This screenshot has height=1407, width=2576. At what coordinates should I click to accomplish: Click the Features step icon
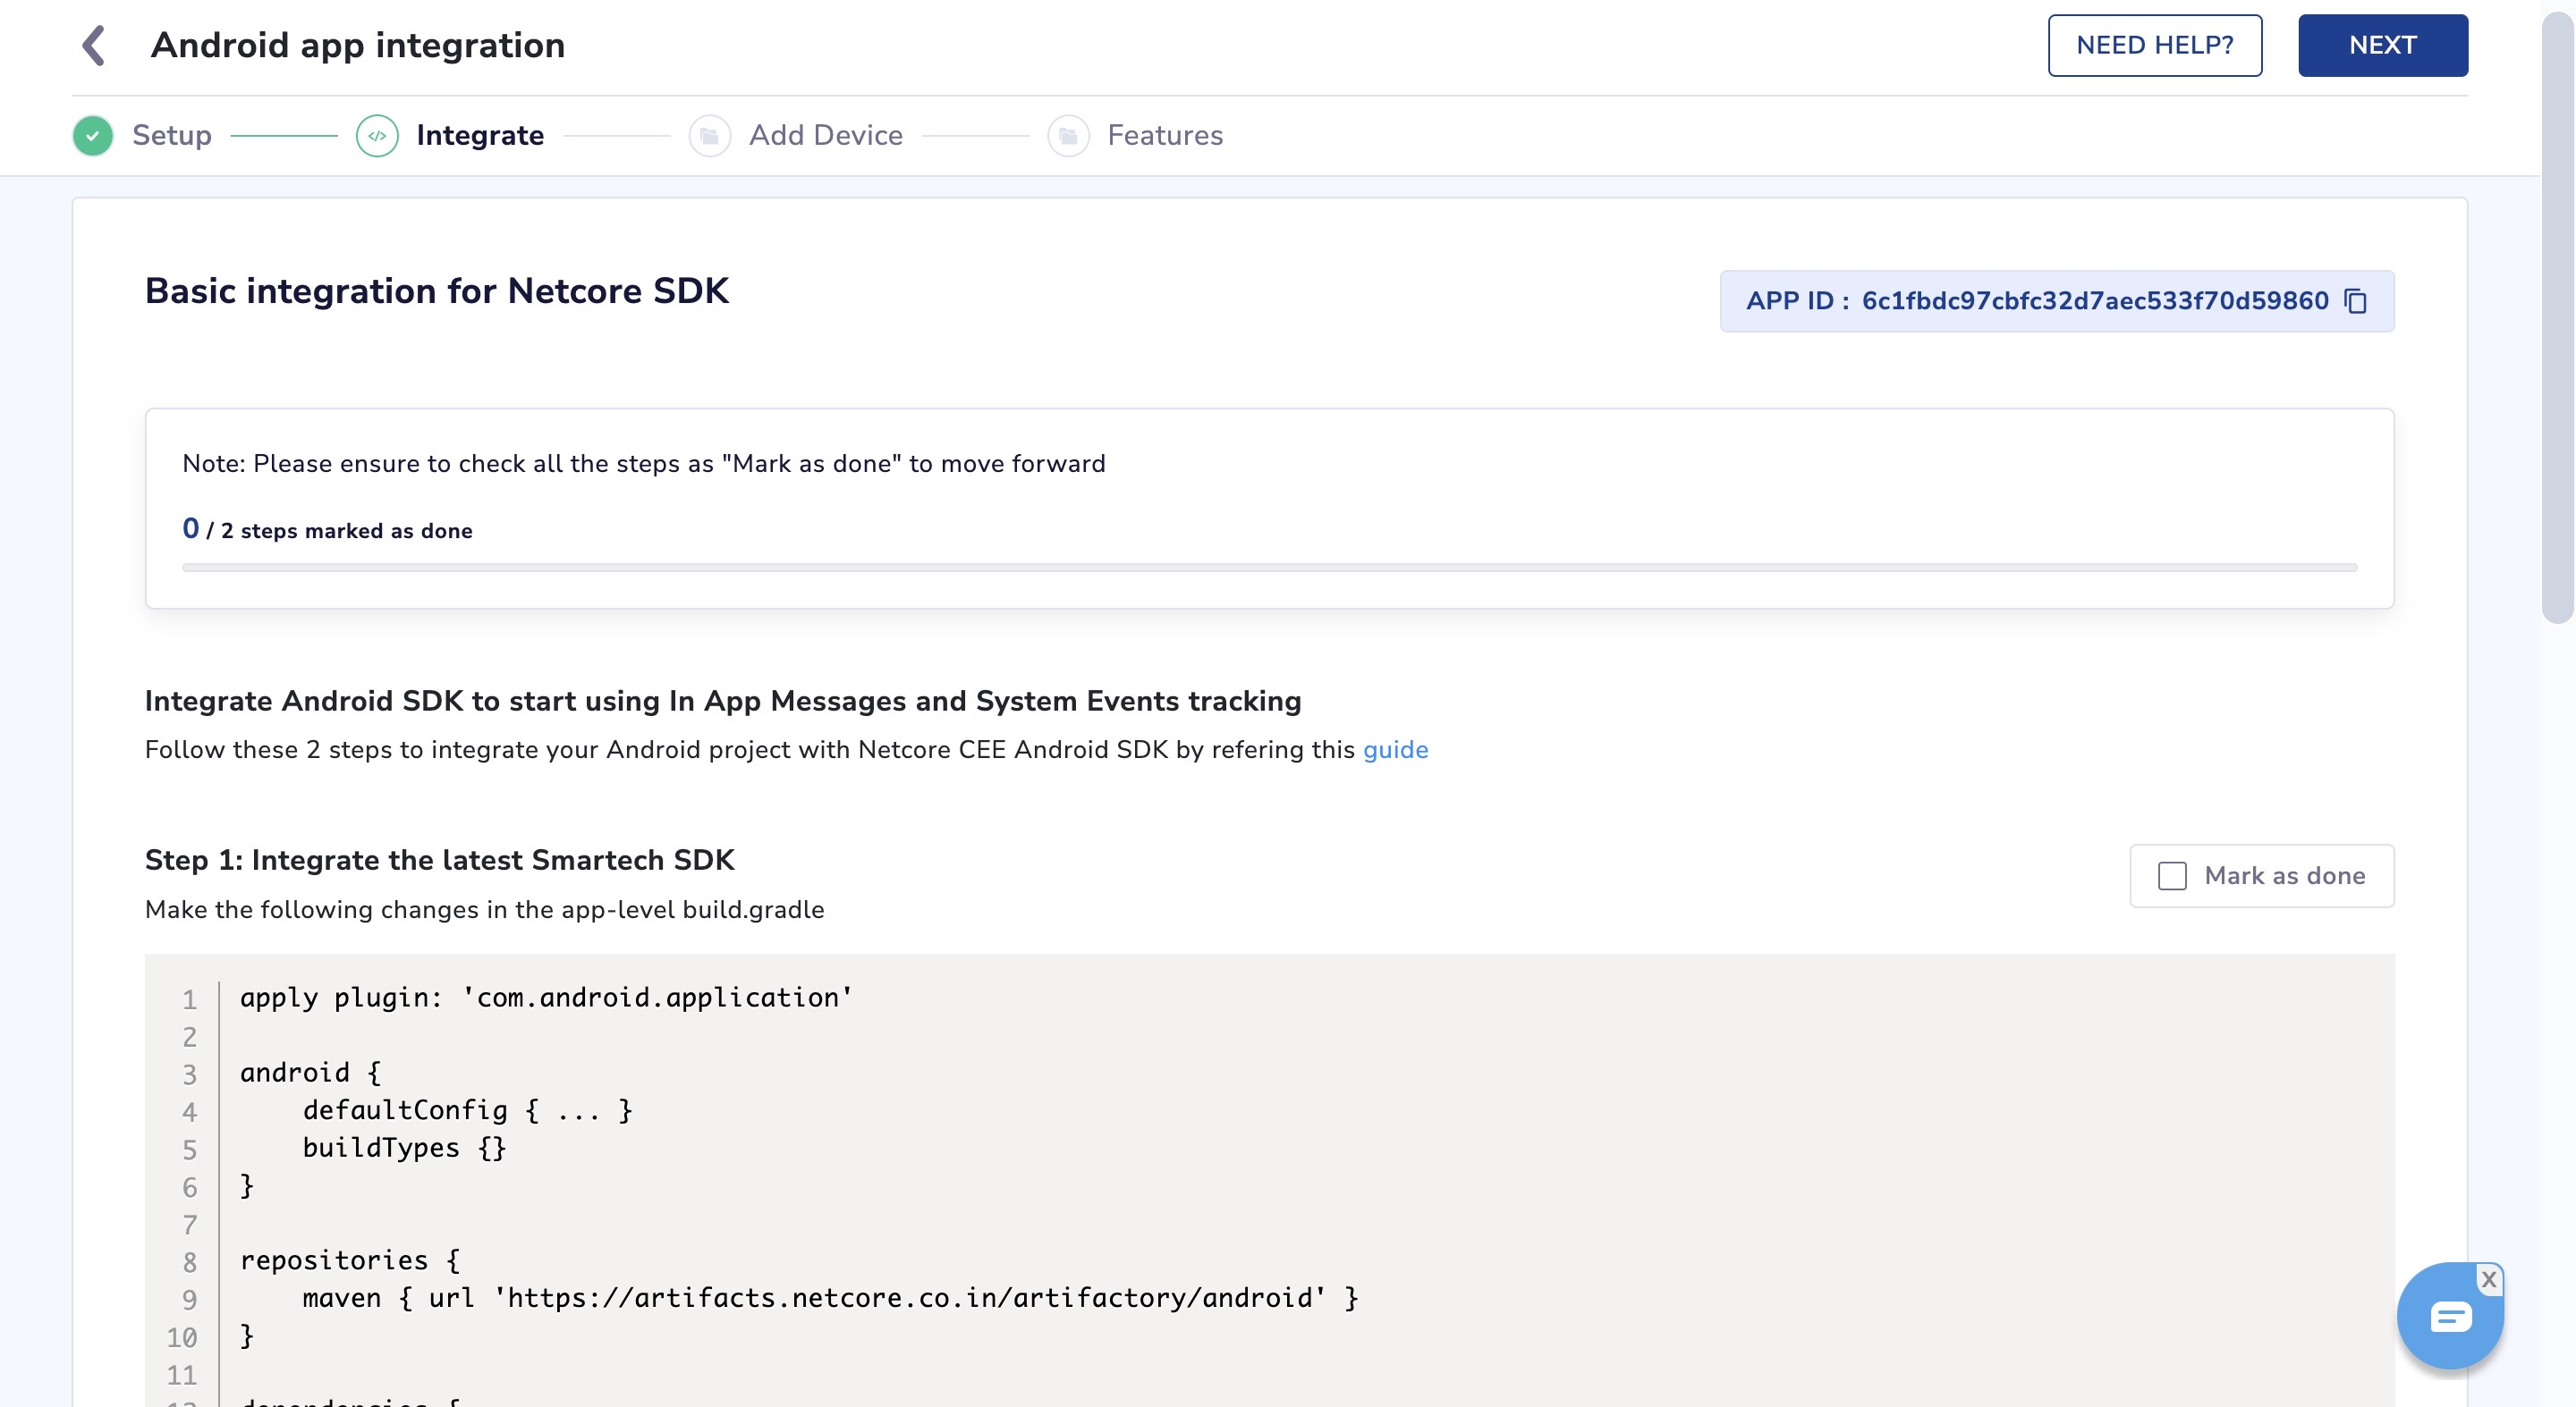[x=1068, y=136]
